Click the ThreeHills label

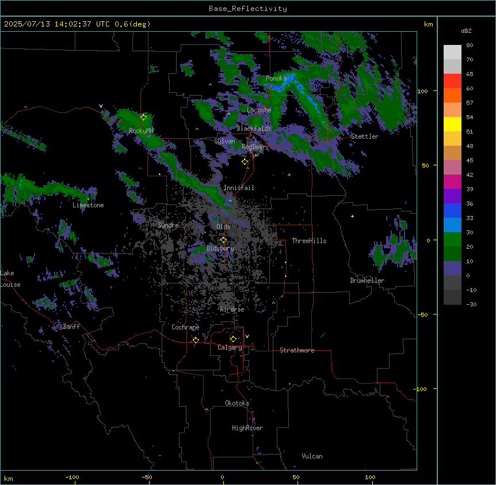(309, 241)
